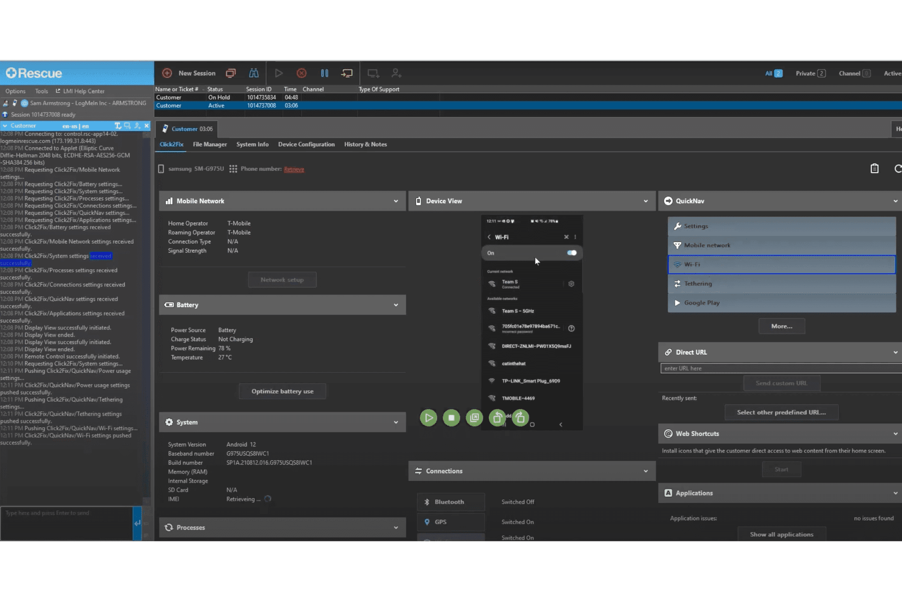
Task: Collapse the QuickNav panel chevron
Action: click(x=895, y=201)
